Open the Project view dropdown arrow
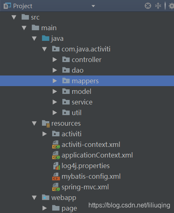The image size is (174, 213). [93, 6]
